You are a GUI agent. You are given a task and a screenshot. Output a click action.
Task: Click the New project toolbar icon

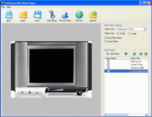[9, 15]
